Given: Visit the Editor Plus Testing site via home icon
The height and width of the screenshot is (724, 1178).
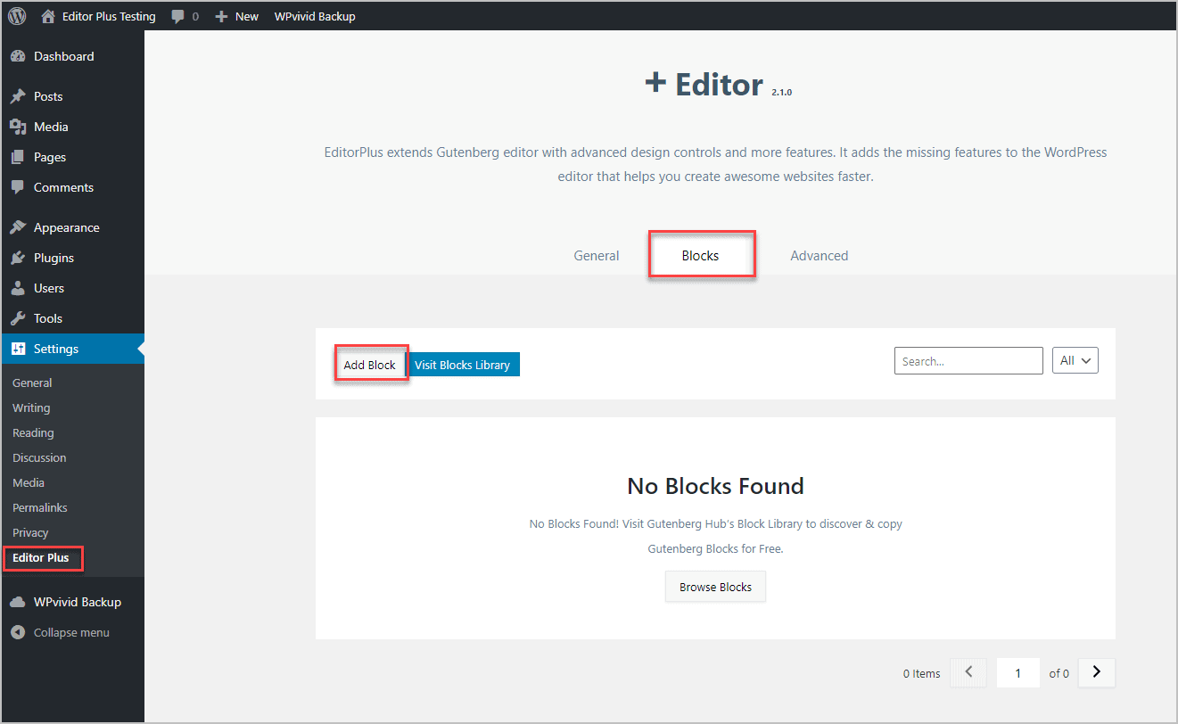Looking at the screenshot, I should coord(49,15).
